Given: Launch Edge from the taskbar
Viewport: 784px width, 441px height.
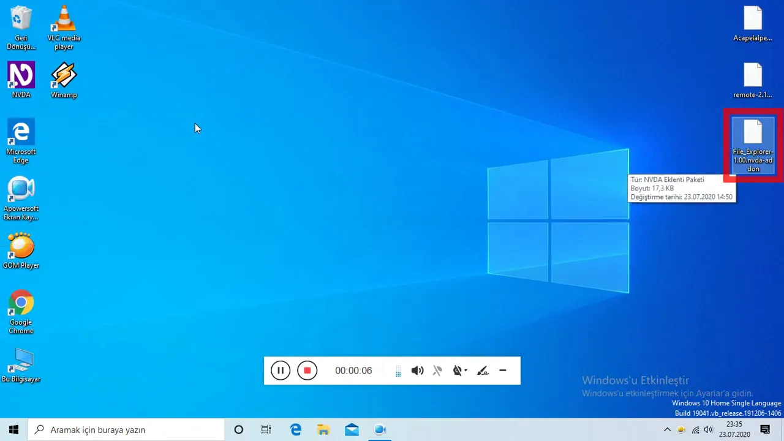Looking at the screenshot, I should coord(296,429).
